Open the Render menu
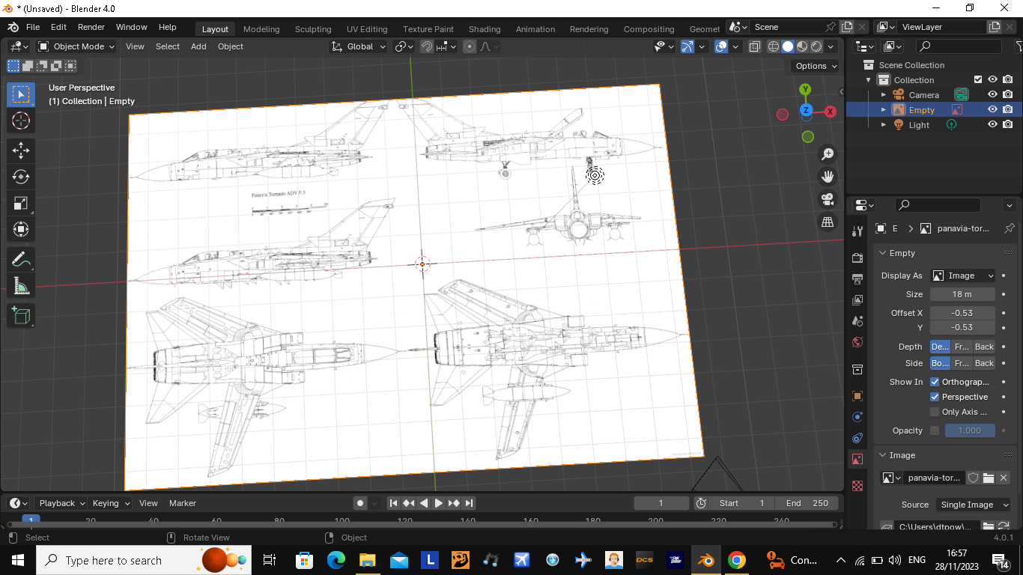 (x=91, y=27)
